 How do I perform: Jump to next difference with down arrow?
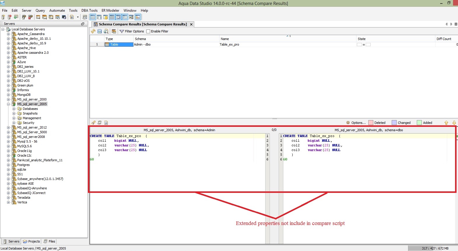click(x=454, y=123)
